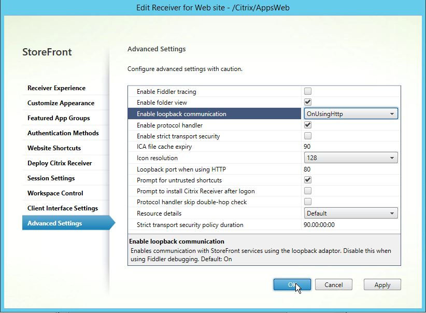This screenshot has height=313, width=426.
Task: Tick Enable strict transport security checkbox
Action: coord(307,136)
